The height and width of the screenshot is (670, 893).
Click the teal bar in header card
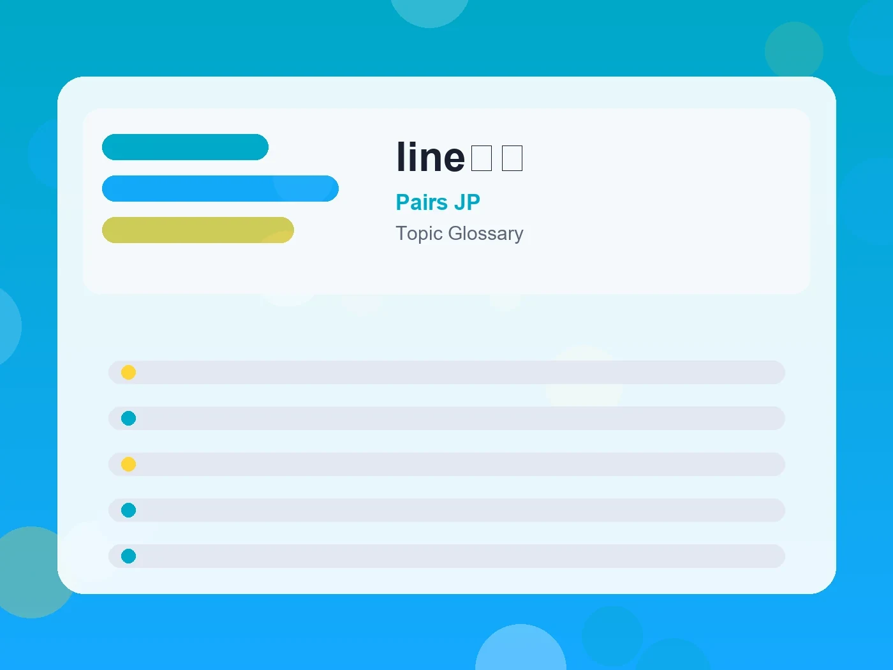point(185,147)
